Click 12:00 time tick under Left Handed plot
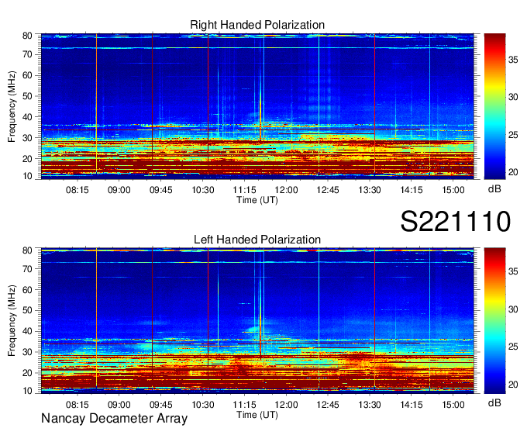Viewport: 527px width, 428px height. (286, 405)
